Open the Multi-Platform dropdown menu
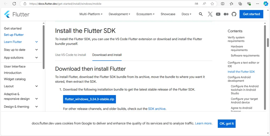Screen dimensions: 270x136 (x=91, y=14)
